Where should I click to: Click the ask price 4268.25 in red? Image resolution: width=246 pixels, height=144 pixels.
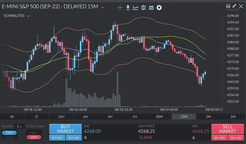click(x=201, y=131)
